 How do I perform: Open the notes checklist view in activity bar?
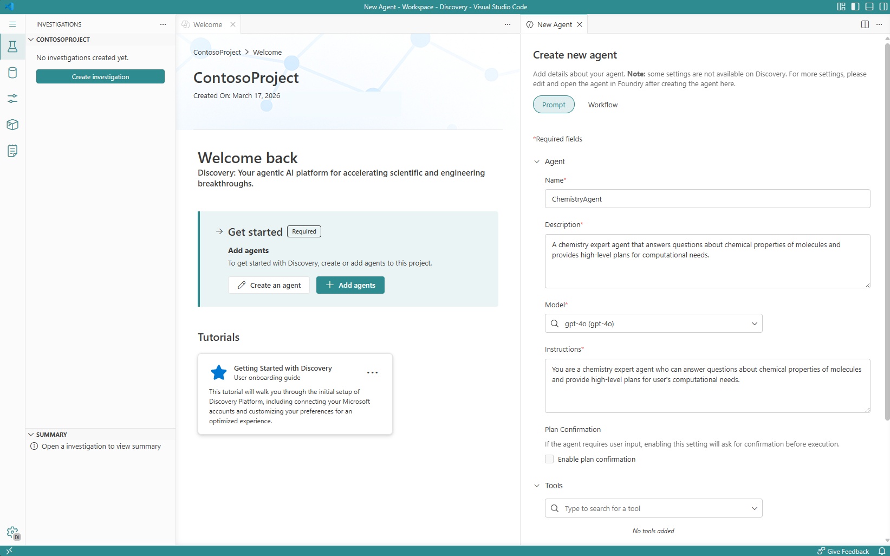[x=12, y=151]
